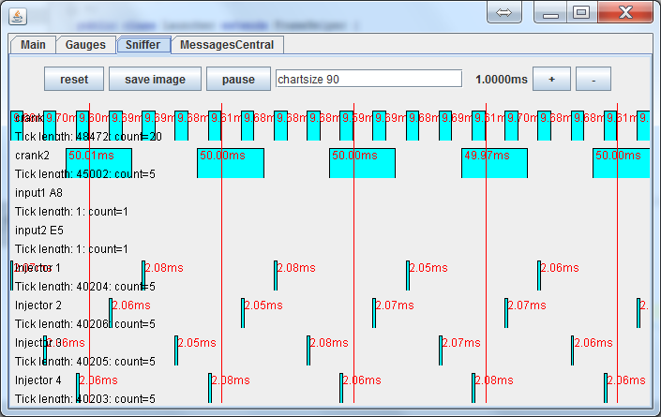Screen dimensions: 661x417
Task: Click the Injector 4 row label
Action: (38, 380)
